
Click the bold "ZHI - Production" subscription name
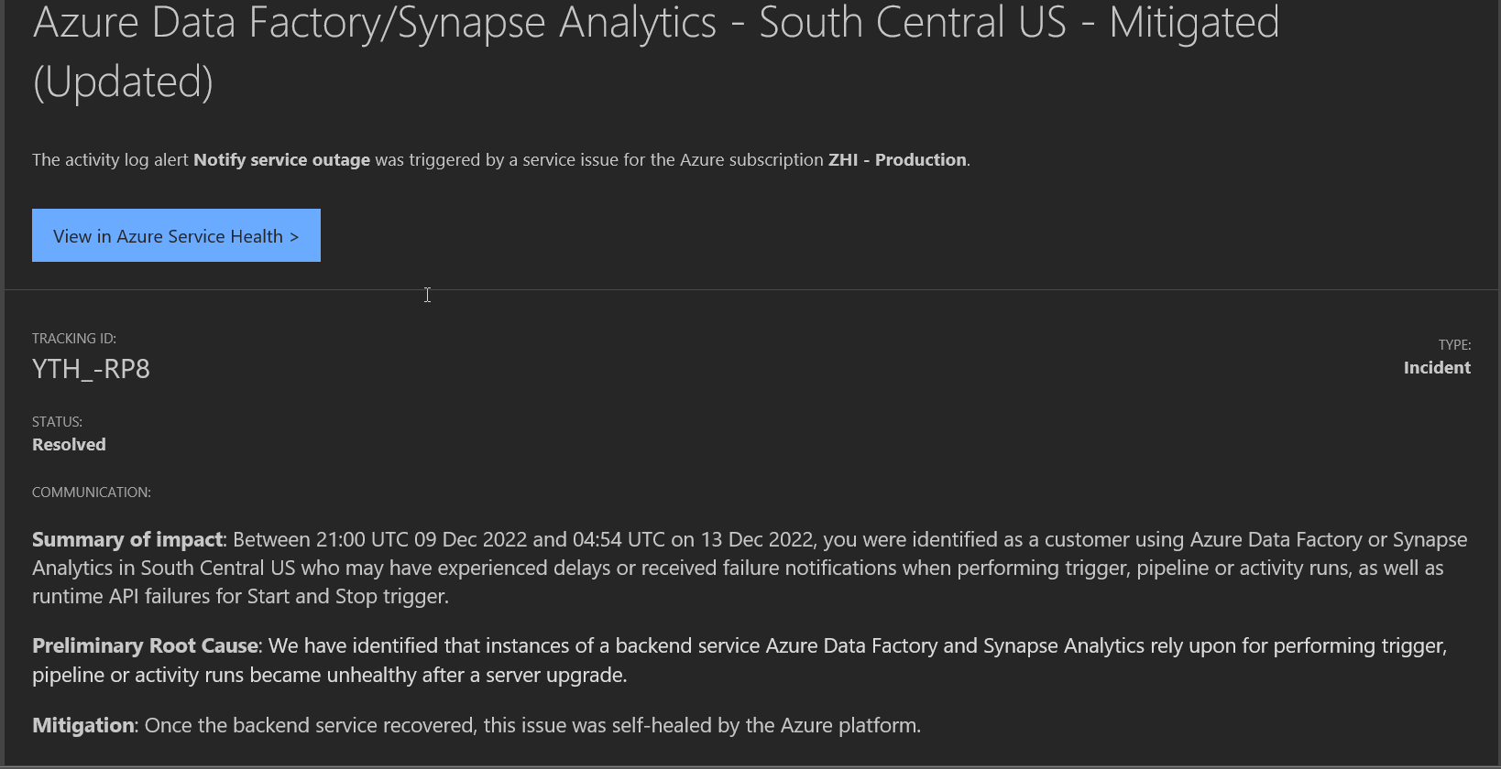tap(897, 160)
